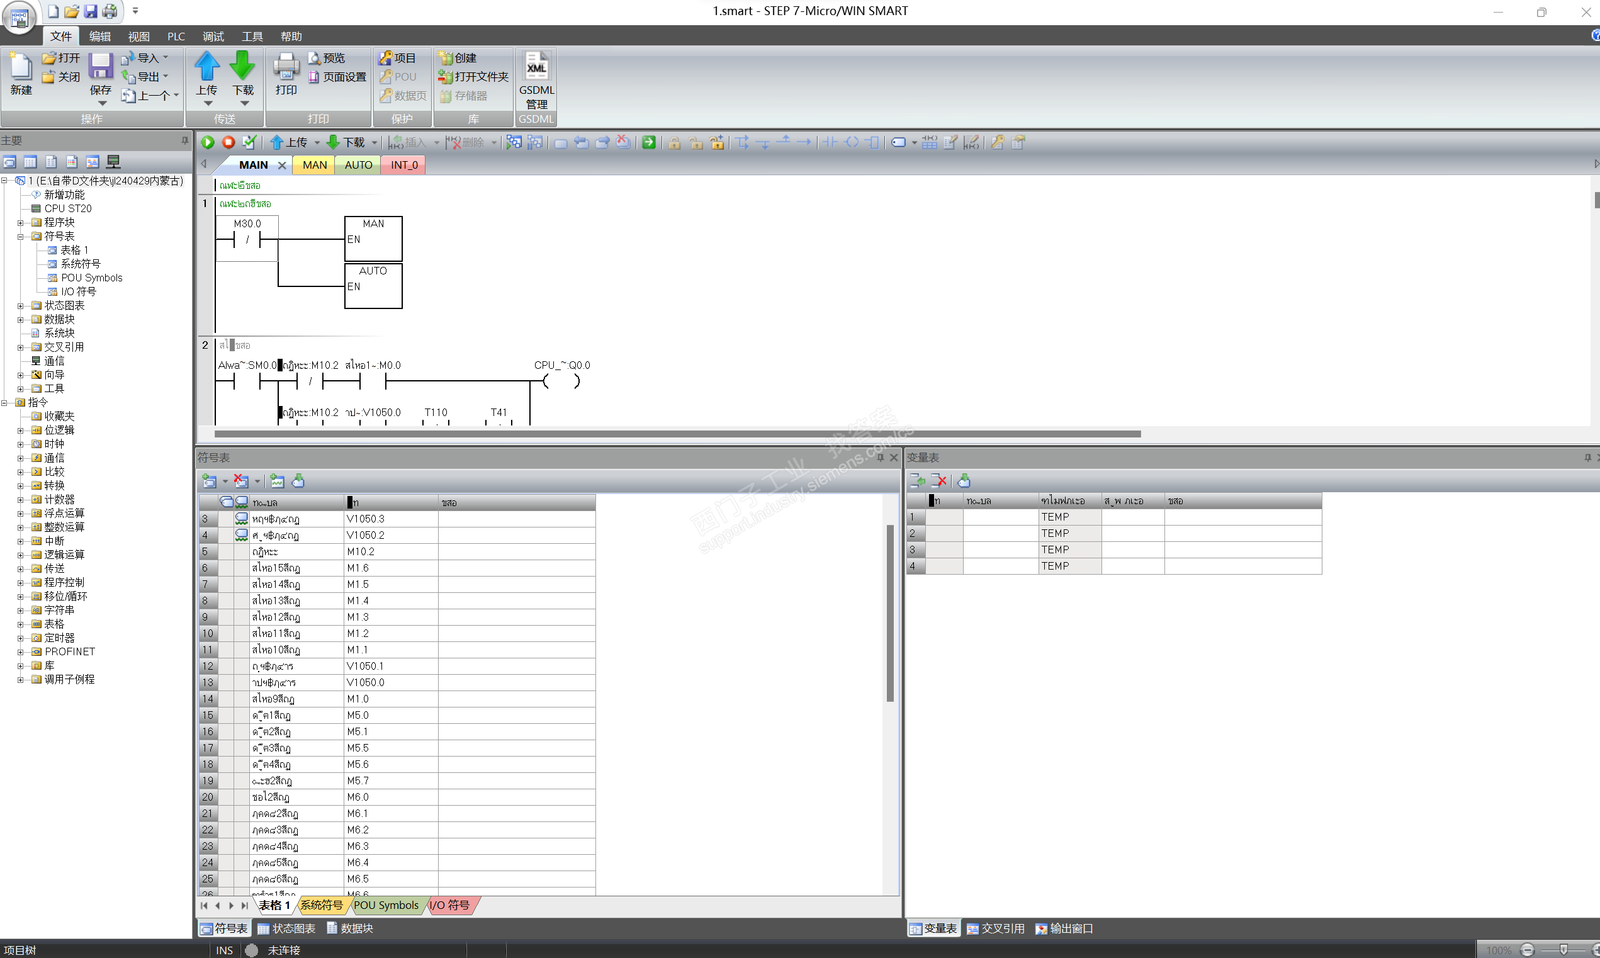
Task: Pin the symbol table panel
Action: pyautogui.click(x=880, y=458)
